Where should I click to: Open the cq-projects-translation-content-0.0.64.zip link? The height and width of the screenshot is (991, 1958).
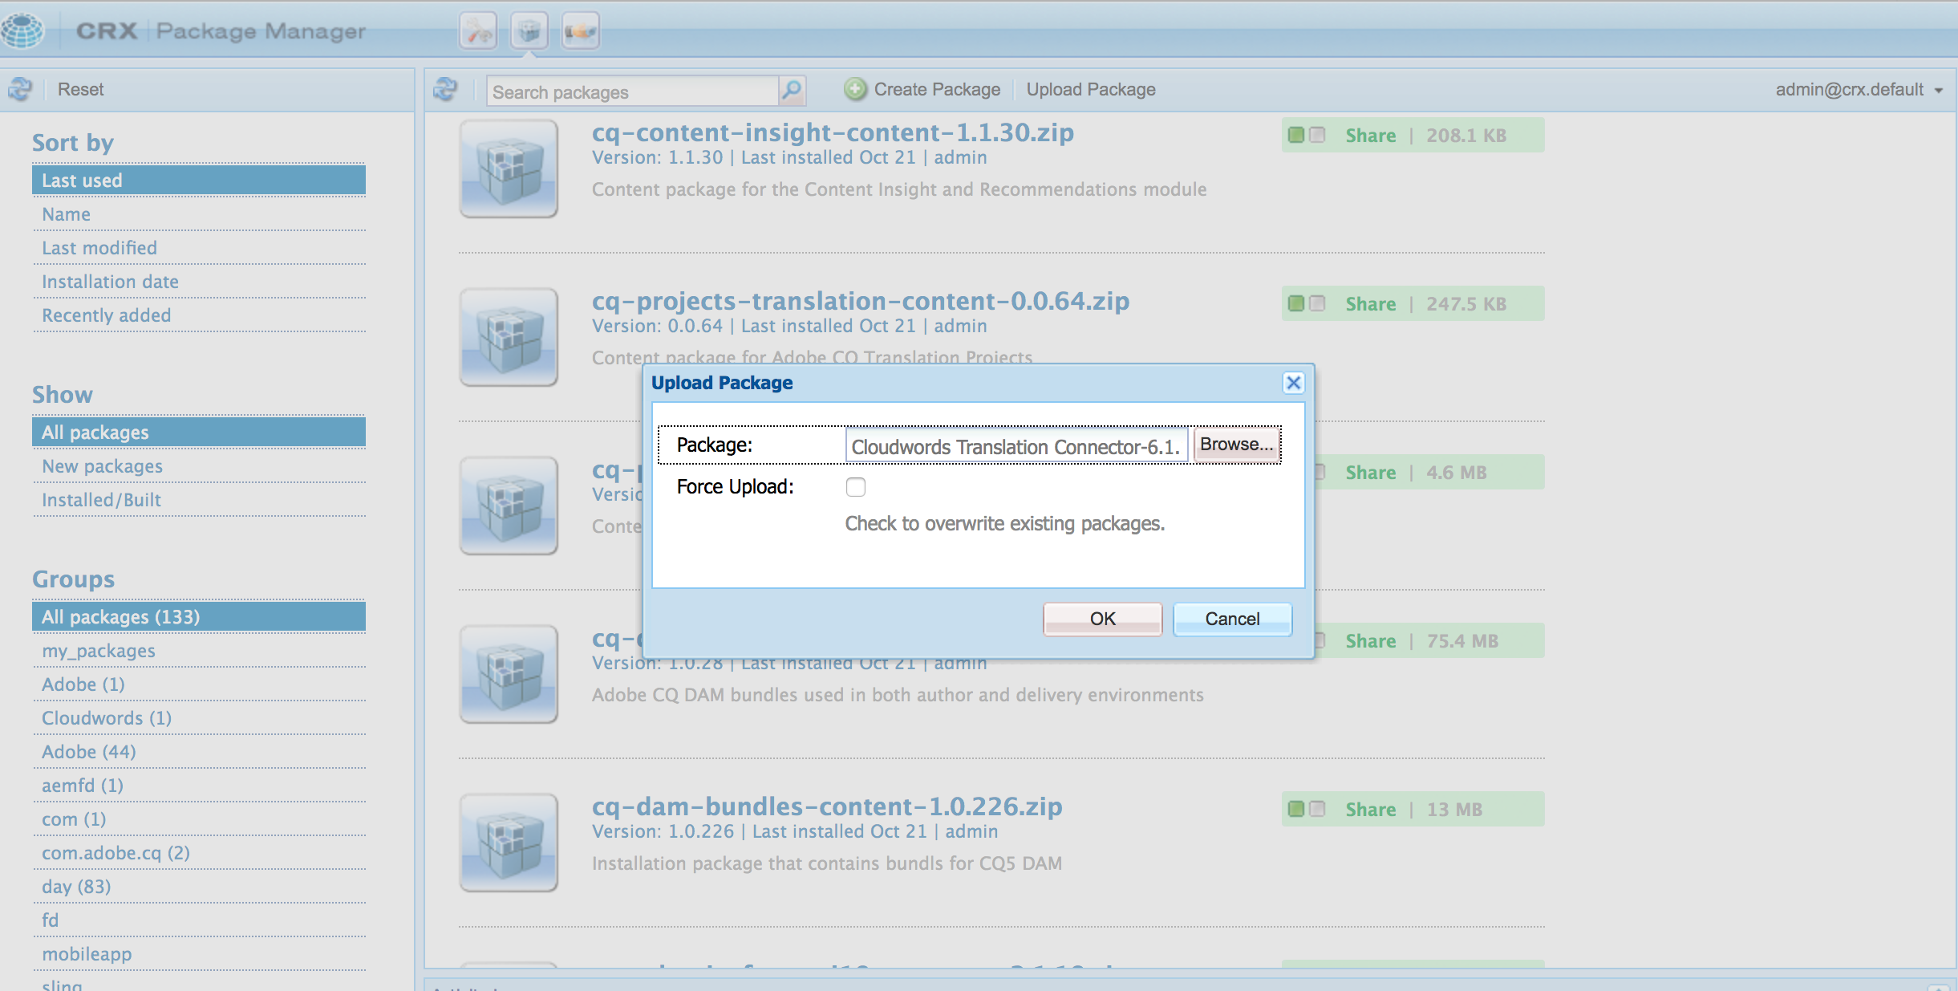click(860, 301)
